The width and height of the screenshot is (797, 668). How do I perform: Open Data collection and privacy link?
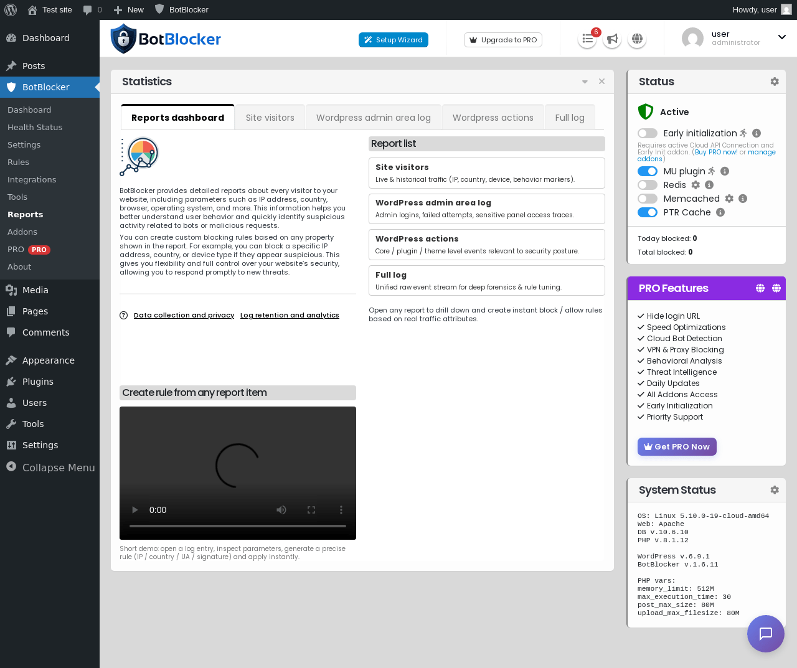coord(184,315)
